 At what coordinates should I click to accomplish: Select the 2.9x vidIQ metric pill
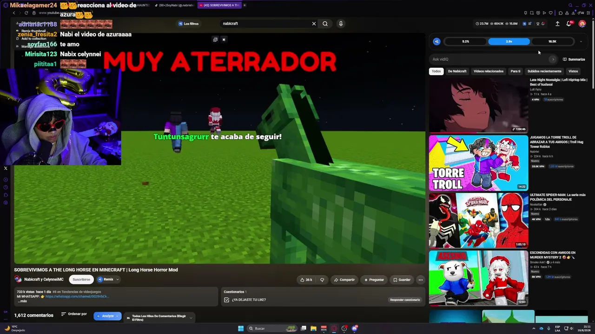click(509, 41)
